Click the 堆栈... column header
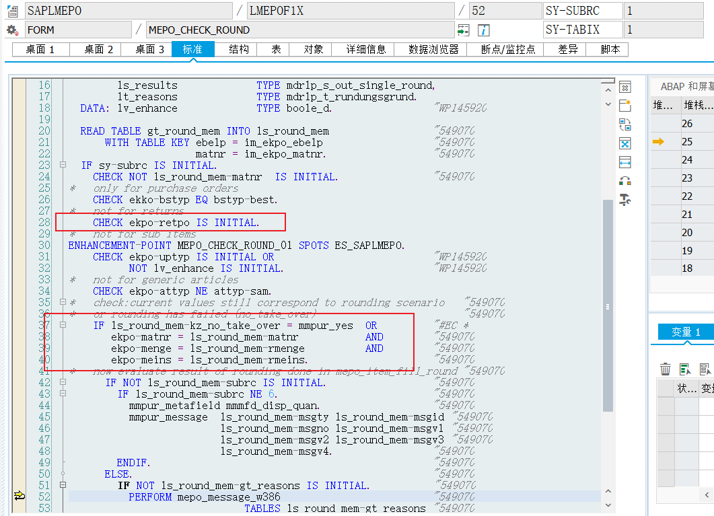Image resolution: width=714 pixels, height=516 pixels. [x=697, y=106]
